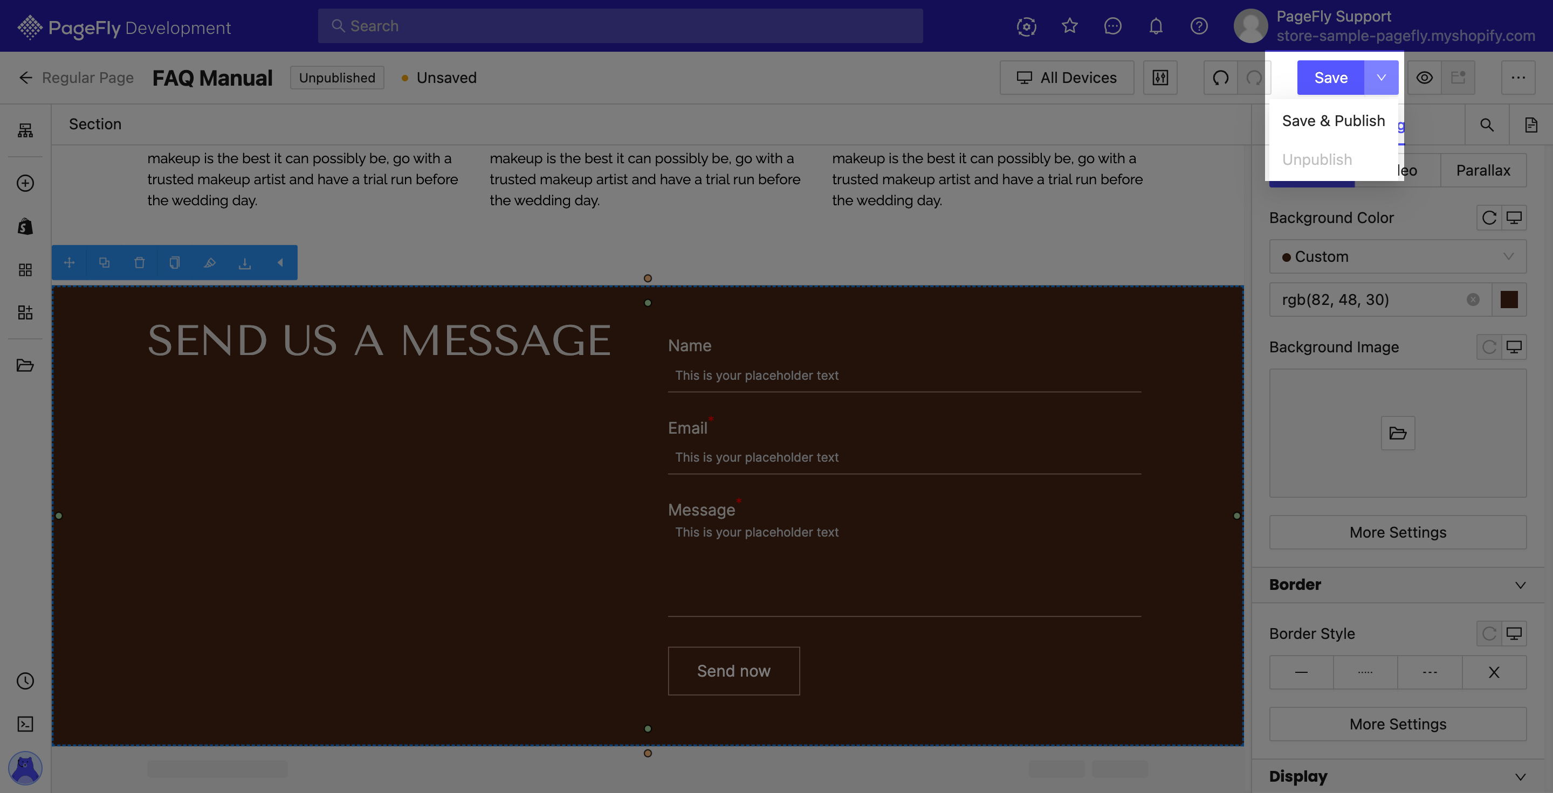Select dashed border style
1553x793 pixels.
(1430, 672)
